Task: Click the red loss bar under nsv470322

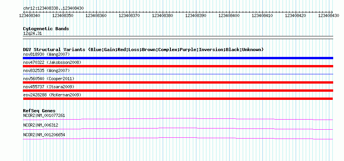Action: pos(178,66)
